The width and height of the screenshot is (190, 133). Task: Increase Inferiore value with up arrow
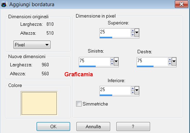coord(133,88)
